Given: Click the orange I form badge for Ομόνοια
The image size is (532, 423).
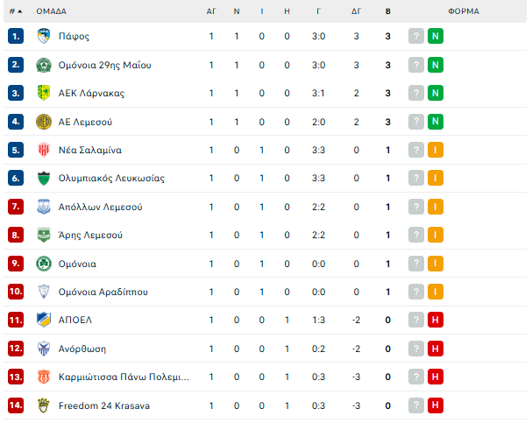Looking at the screenshot, I should coord(436,264).
